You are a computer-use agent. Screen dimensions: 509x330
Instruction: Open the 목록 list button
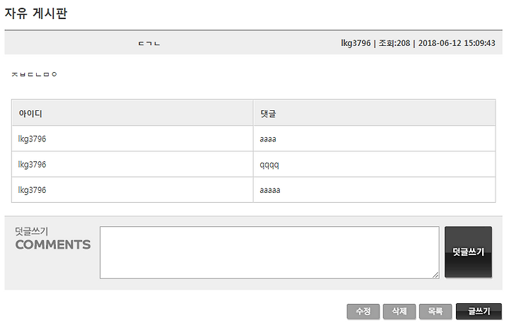coord(435,312)
